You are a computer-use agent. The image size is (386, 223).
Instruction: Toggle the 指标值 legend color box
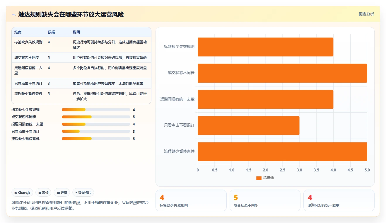click(x=259, y=178)
